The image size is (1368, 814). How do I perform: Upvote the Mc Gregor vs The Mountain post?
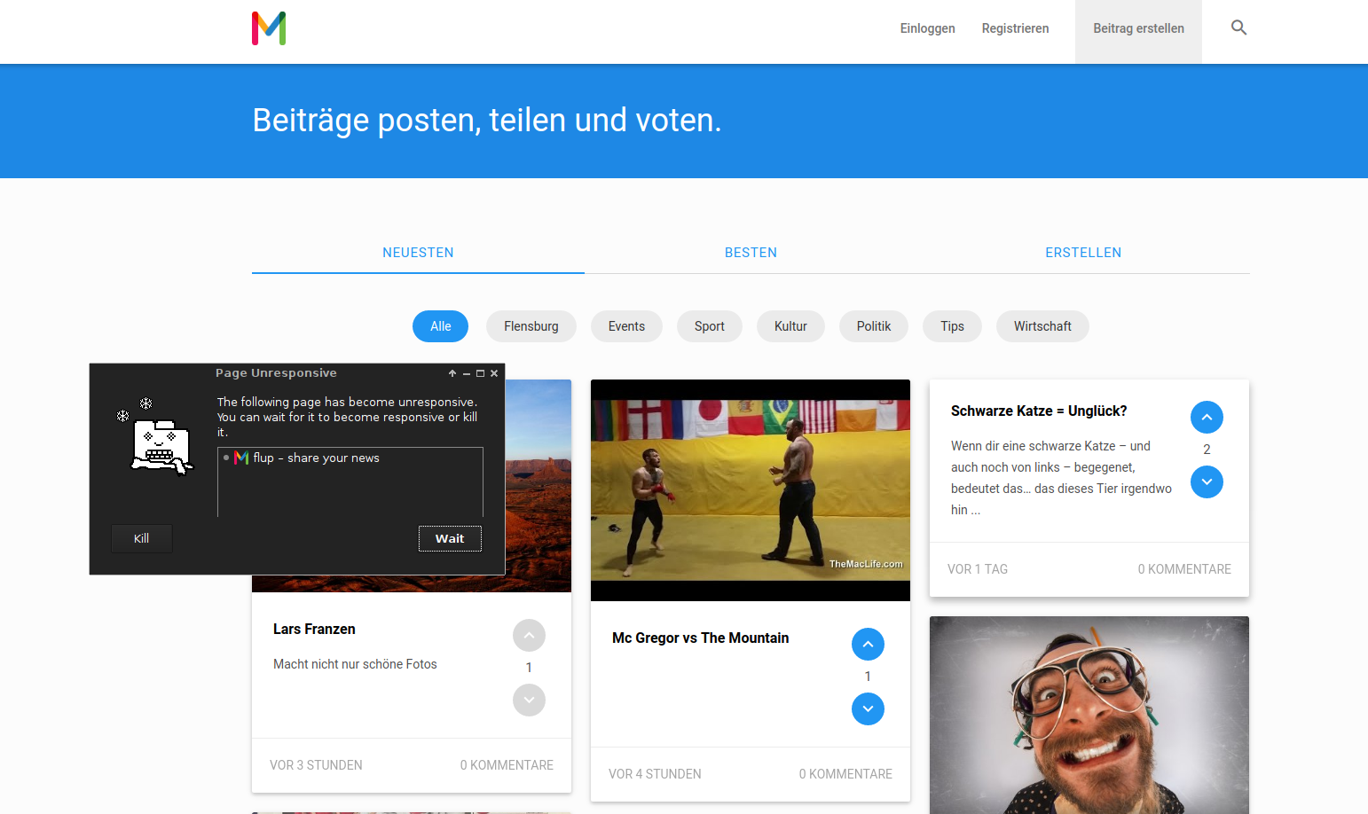[x=868, y=645]
